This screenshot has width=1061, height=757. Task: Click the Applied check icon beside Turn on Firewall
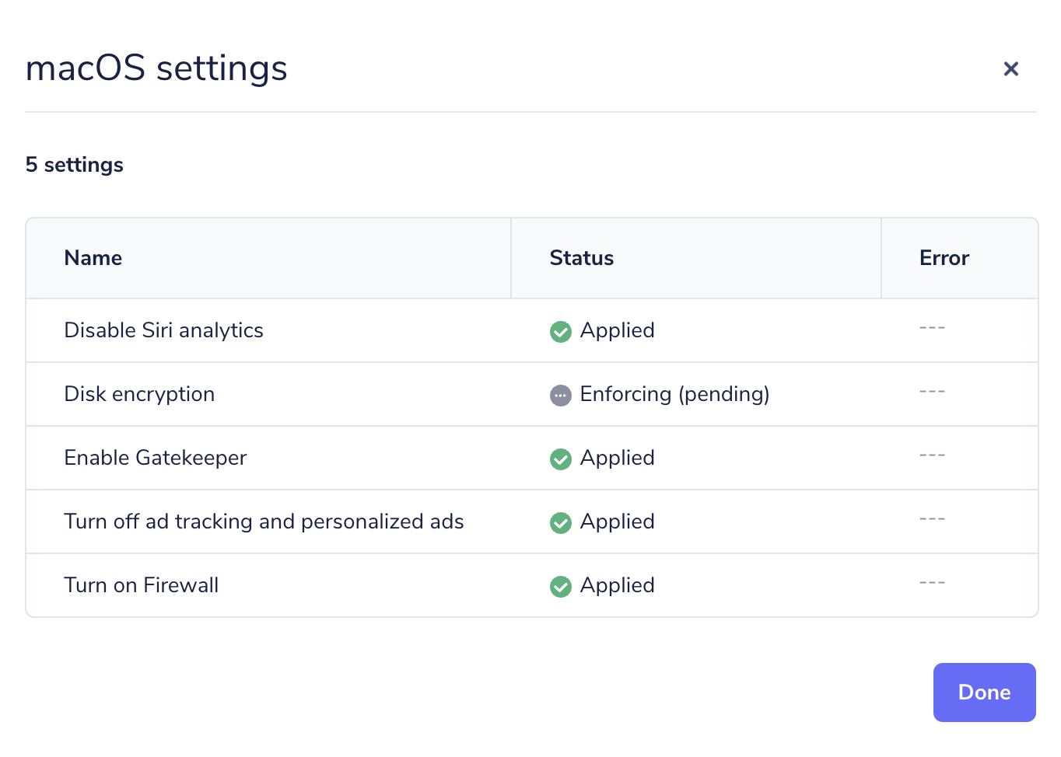[x=561, y=586]
